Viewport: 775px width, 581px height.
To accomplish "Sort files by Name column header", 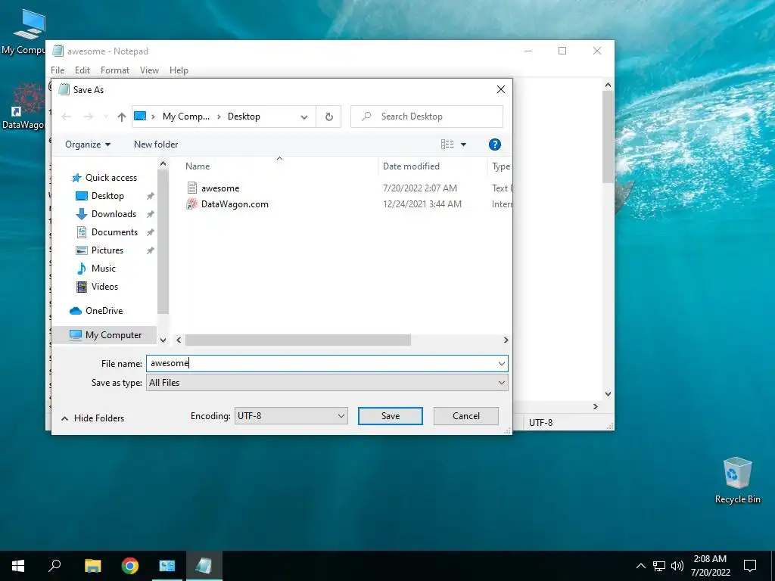I will (198, 166).
